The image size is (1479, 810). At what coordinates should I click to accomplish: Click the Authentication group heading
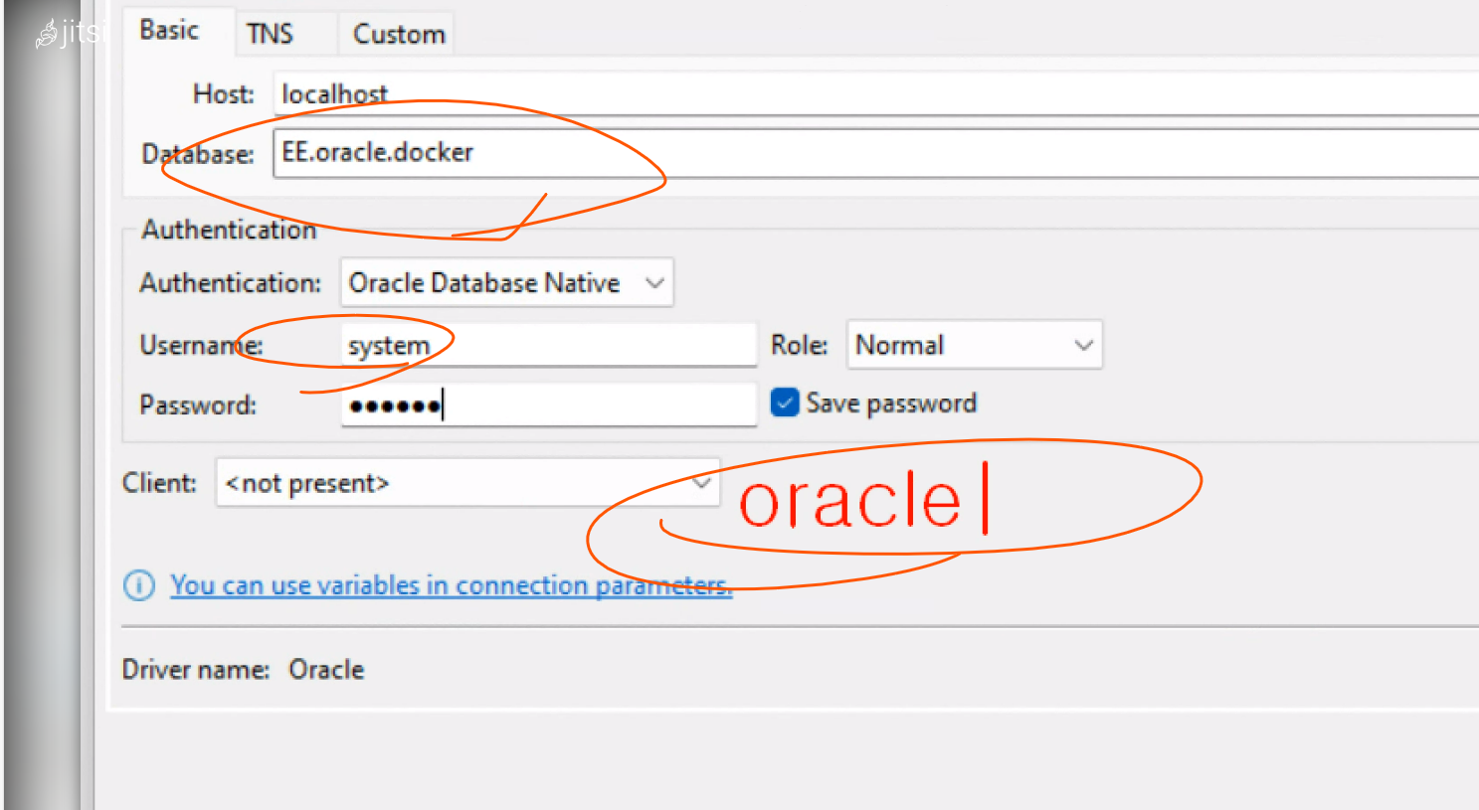(229, 230)
